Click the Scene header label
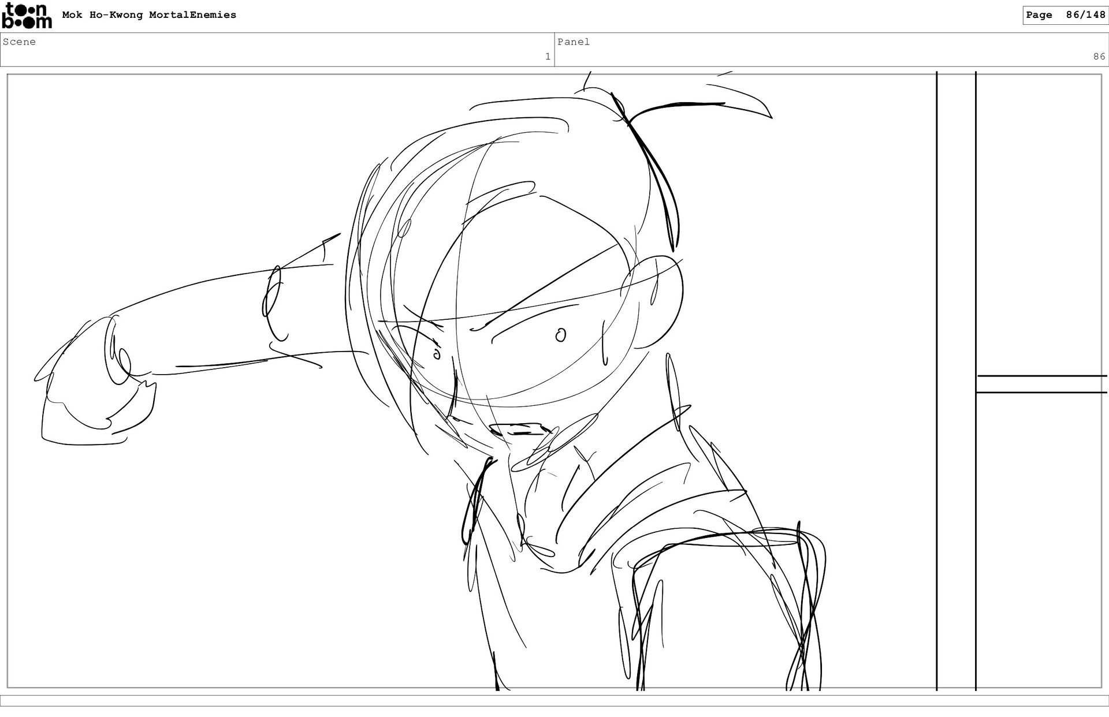The height and width of the screenshot is (717, 1109). [19, 42]
